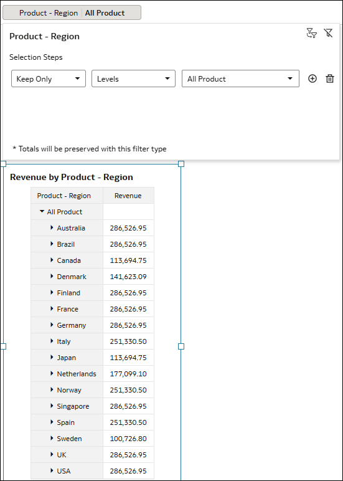Click the add selection step plus icon
This screenshot has height=481, width=343.
point(312,79)
